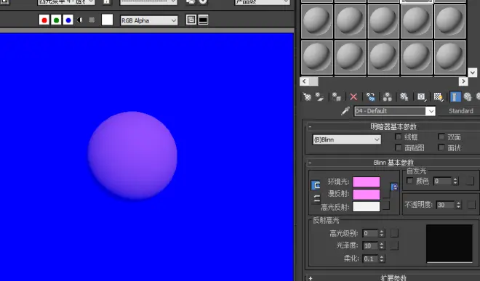Toggle the blue padlock map lock icon
The image size is (480, 281).
[x=394, y=187]
